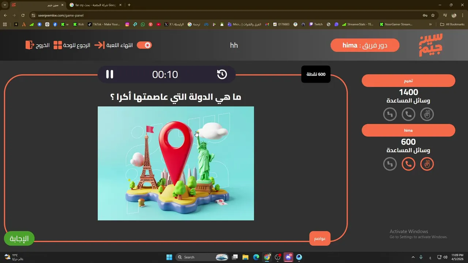This screenshot has height=263, width=468.
Task: Exit the game with الخروج
Action: tap(37, 45)
